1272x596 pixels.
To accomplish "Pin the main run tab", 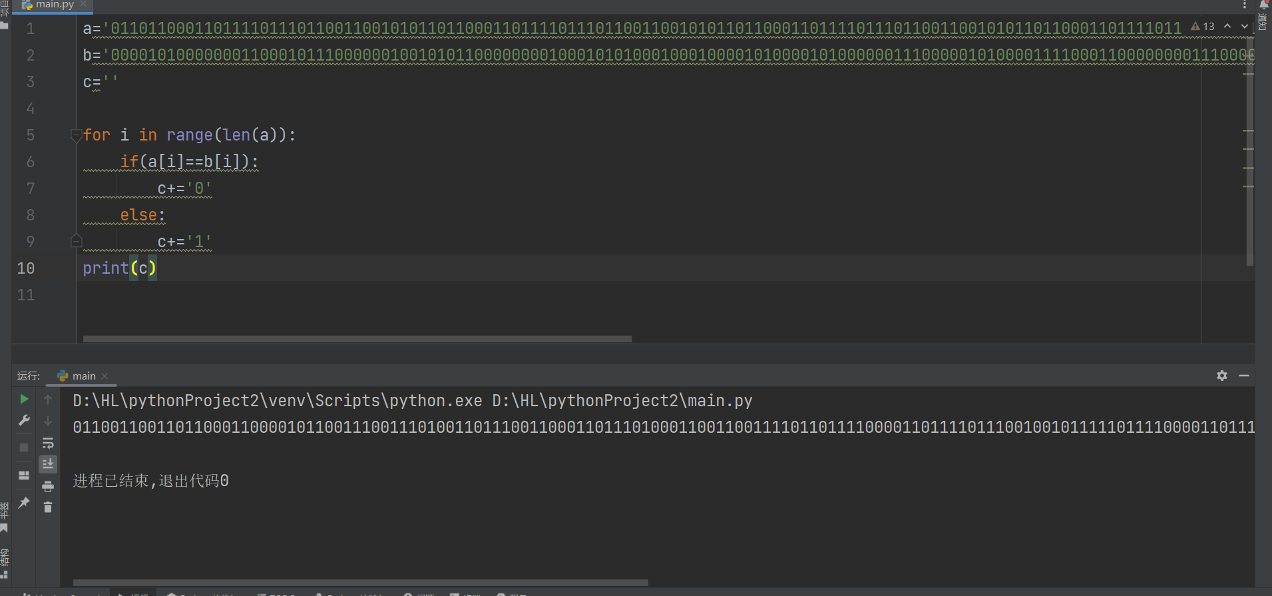I will (x=24, y=503).
